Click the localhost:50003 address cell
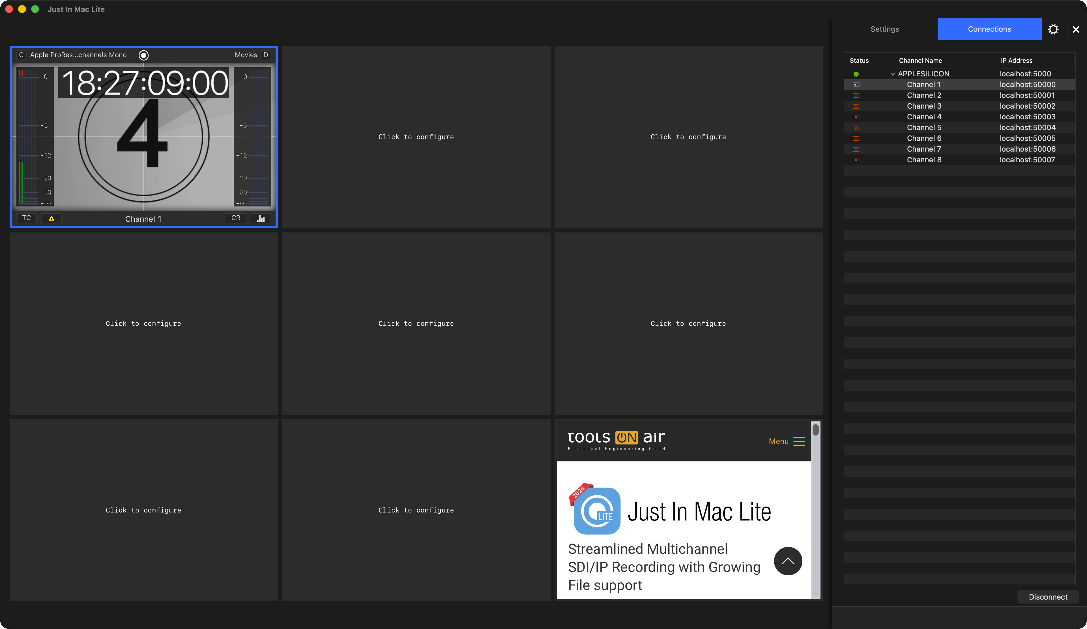Screen dimensions: 1087x629 coord(1028,117)
